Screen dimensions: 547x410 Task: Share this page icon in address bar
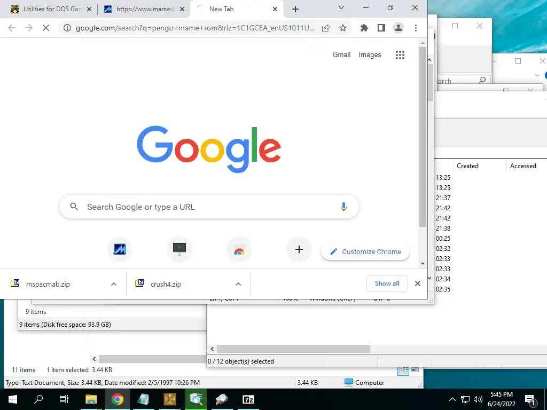(x=326, y=28)
